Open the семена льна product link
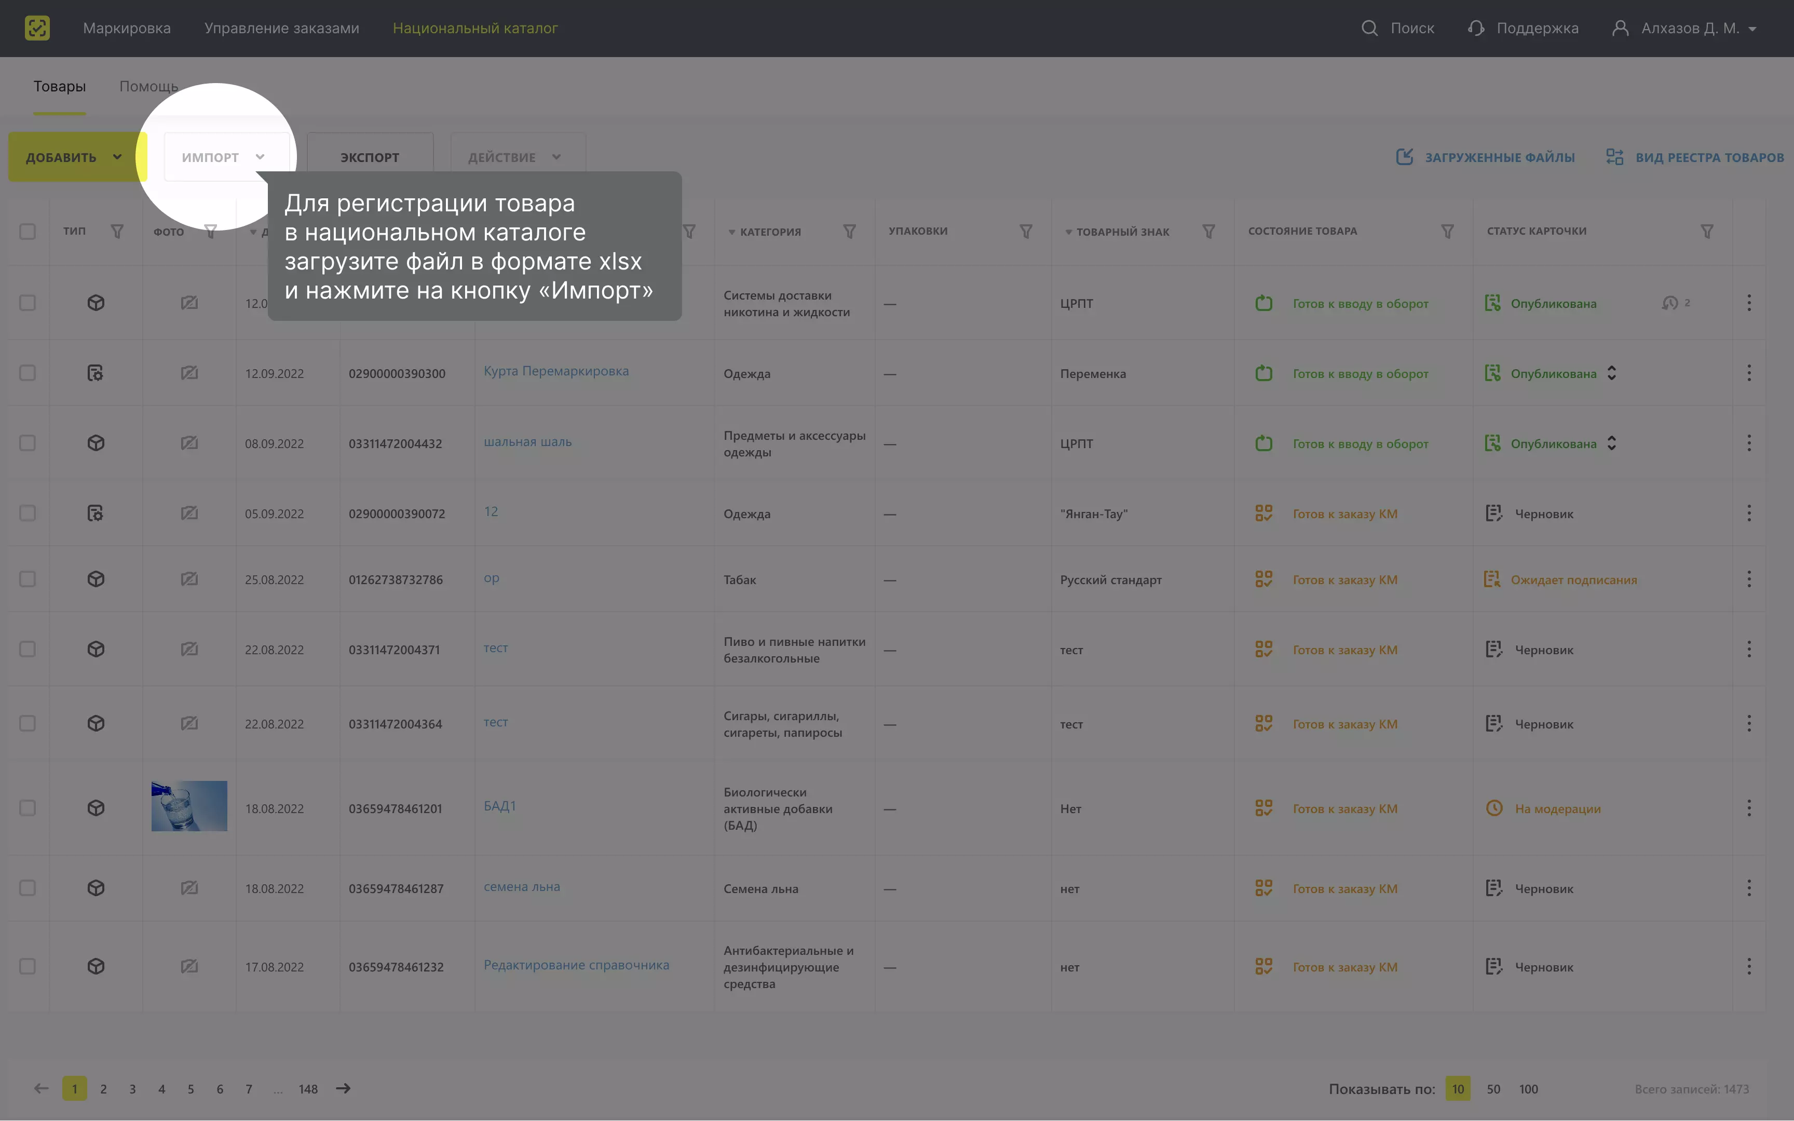Image resolution: width=1794 pixels, height=1121 pixels. (522, 886)
